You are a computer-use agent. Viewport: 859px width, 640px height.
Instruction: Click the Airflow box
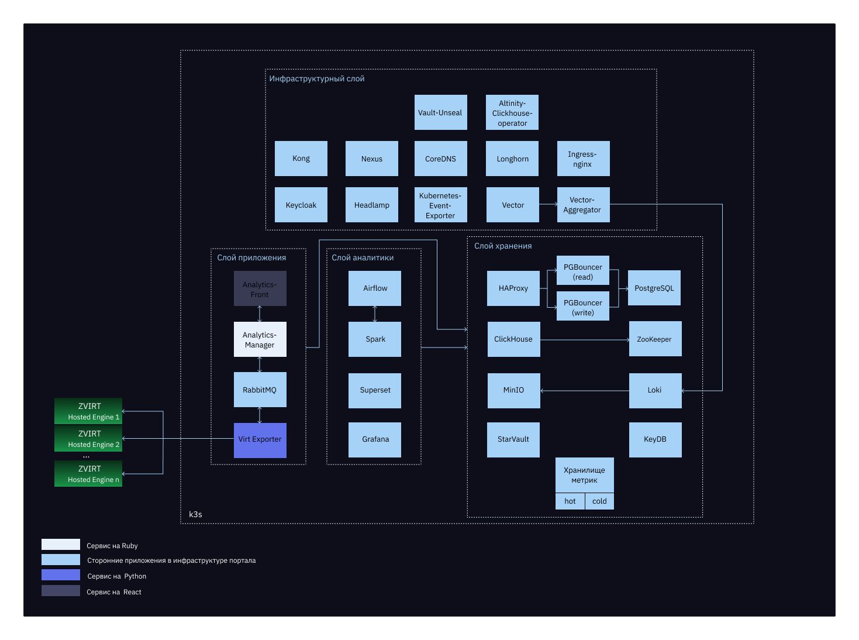(375, 288)
